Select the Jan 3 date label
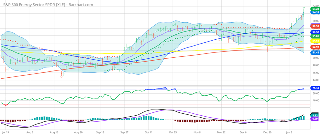The width and height of the screenshot is (321, 135). pyautogui.click(x=289, y=132)
